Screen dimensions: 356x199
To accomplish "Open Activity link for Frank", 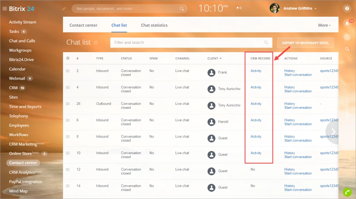I will 256,71.
